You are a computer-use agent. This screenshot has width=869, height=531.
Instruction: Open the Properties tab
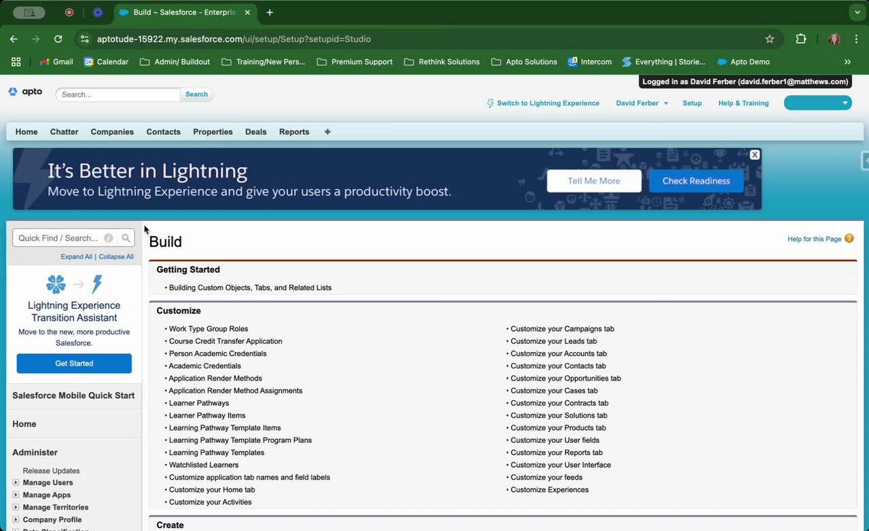point(212,132)
